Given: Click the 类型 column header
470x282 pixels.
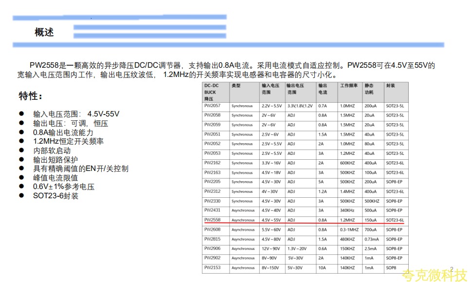Looking at the screenshot, I should 236,86.
